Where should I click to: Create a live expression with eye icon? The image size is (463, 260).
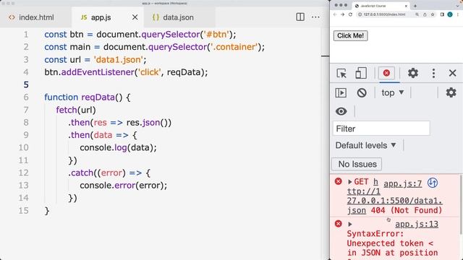pos(341,111)
